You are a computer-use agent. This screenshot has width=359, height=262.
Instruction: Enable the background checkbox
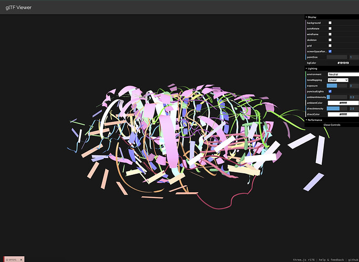click(330, 23)
